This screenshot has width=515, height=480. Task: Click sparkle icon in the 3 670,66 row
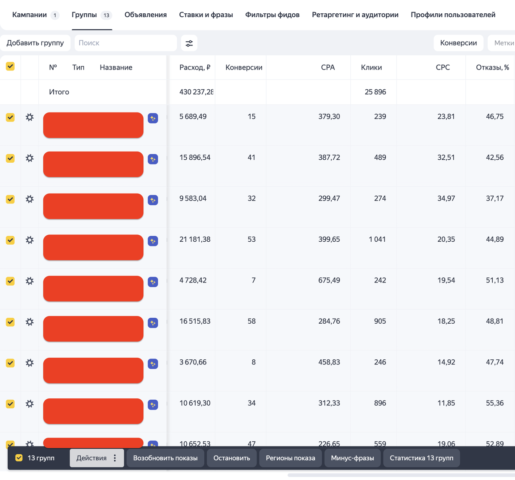tap(153, 364)
